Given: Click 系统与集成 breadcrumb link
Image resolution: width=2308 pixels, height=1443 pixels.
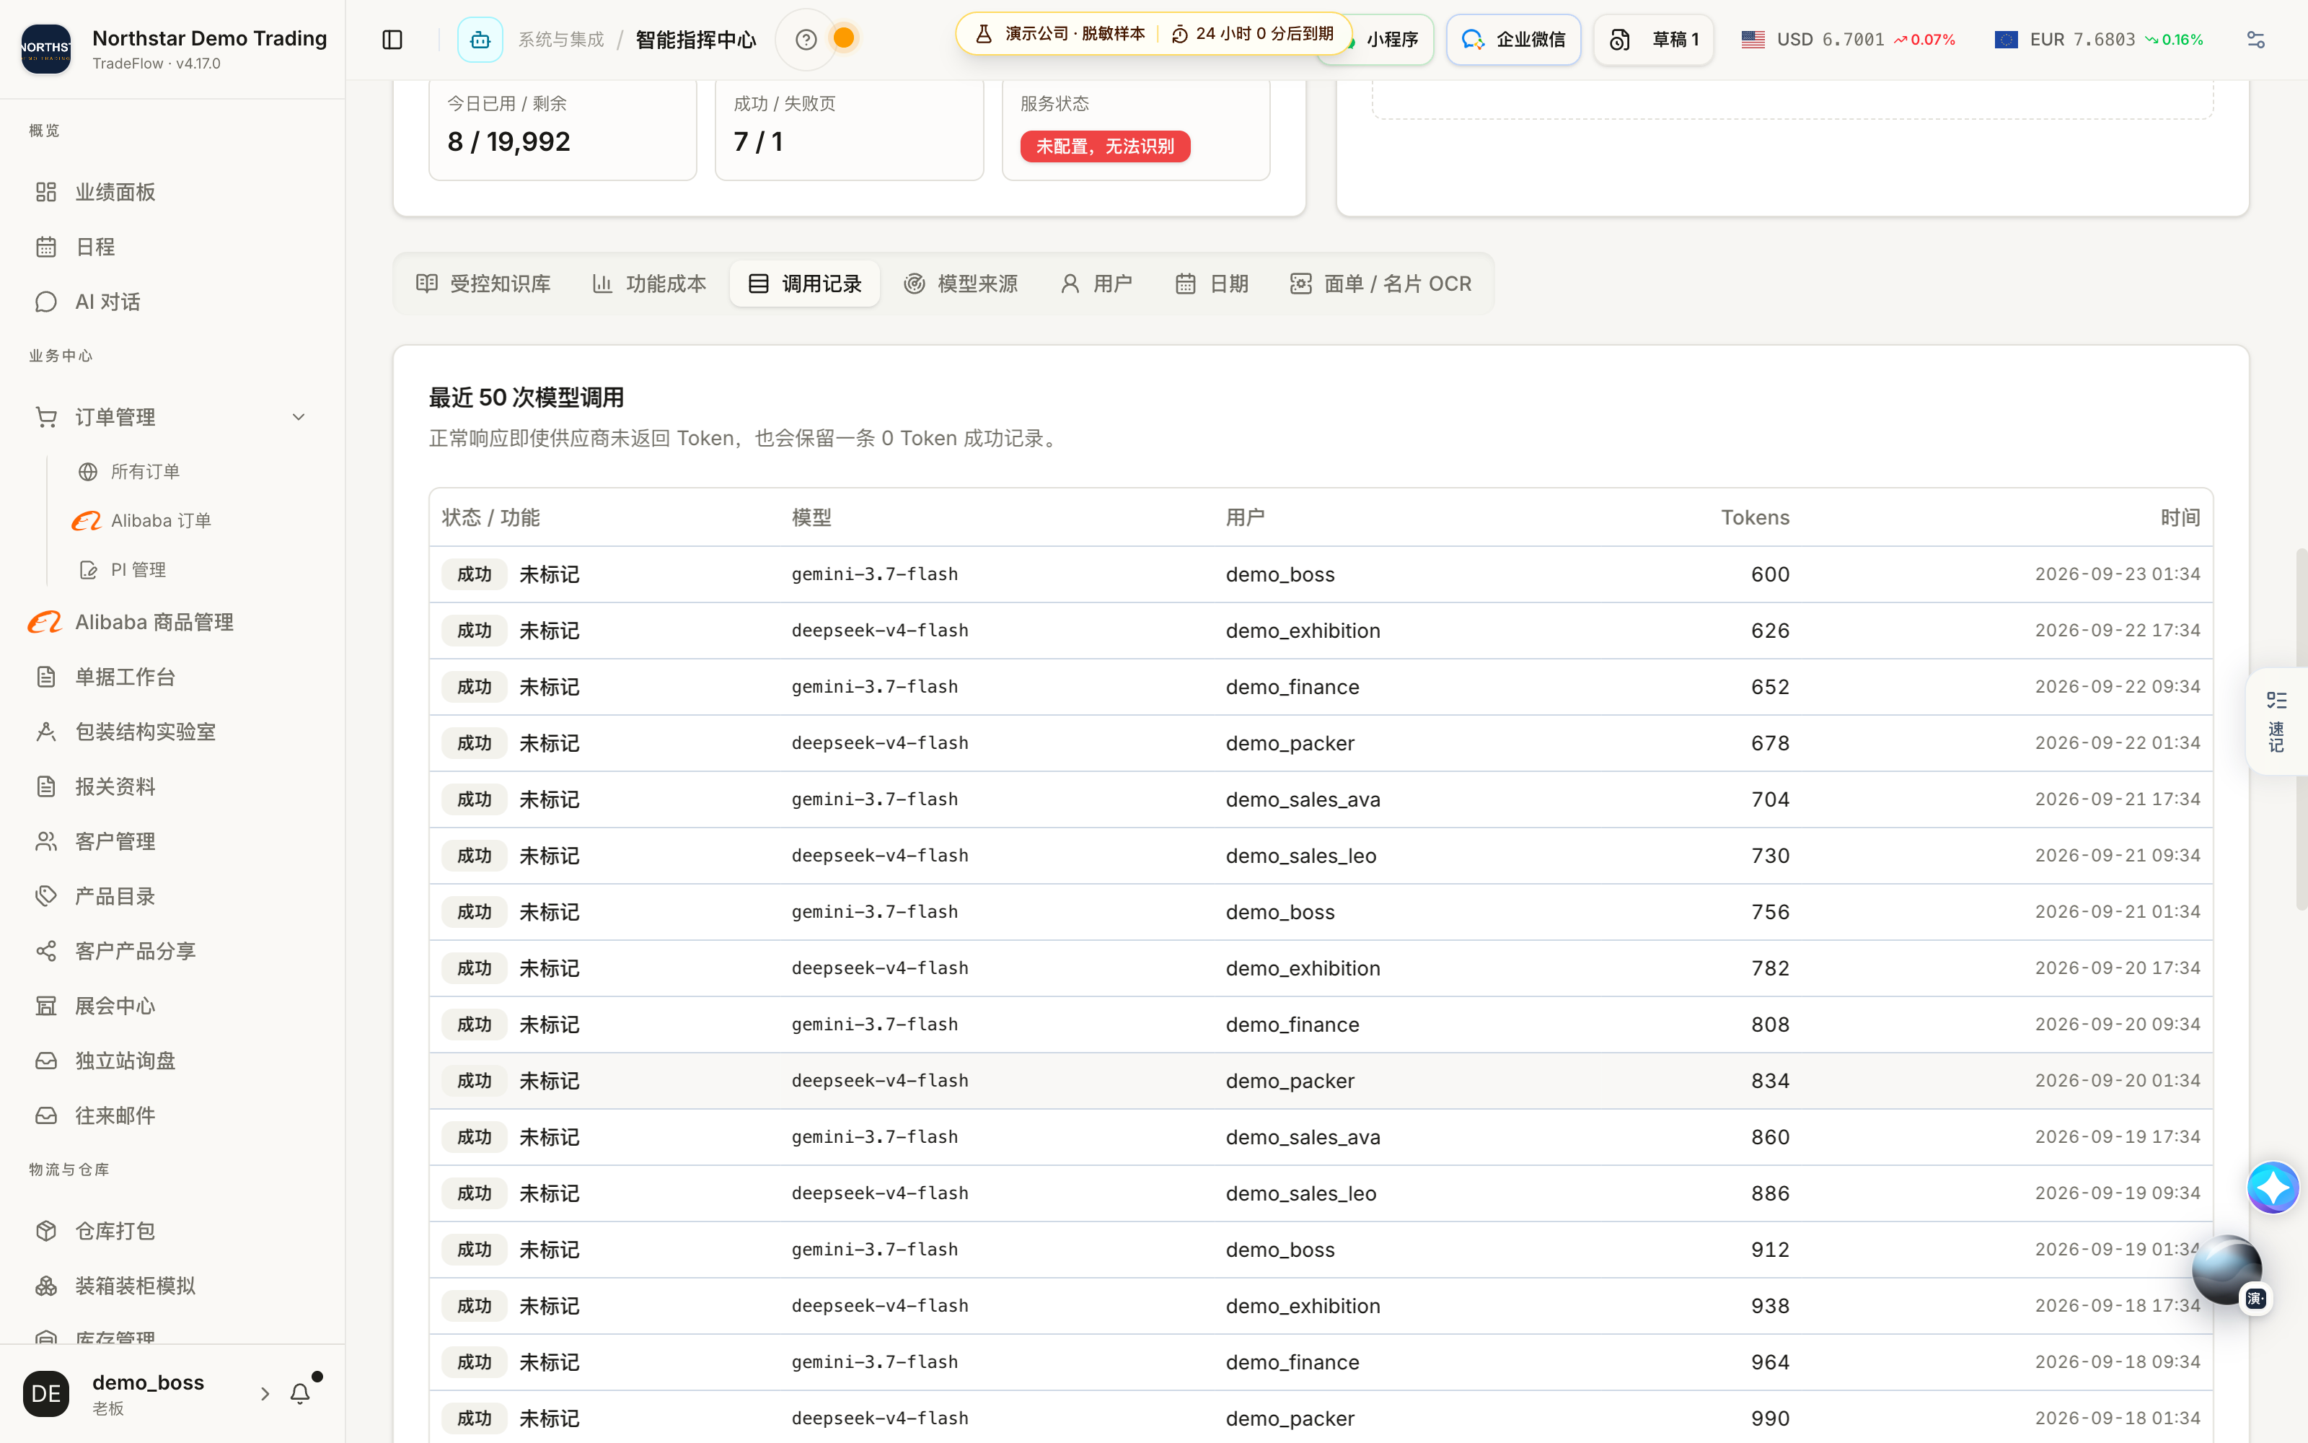Looking at the screenshot, I should pyautogui.click(x=561, y=39).
